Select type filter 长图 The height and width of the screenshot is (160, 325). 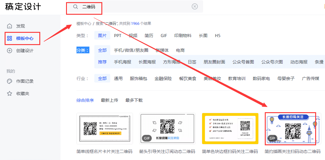pos(203,36)
